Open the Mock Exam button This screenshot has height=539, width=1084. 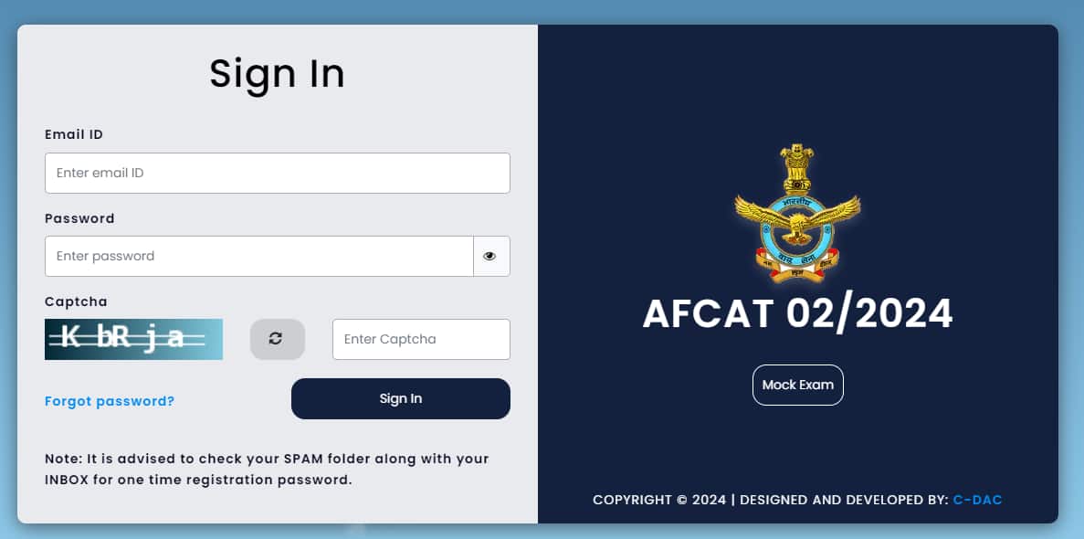tap(797, 385)
